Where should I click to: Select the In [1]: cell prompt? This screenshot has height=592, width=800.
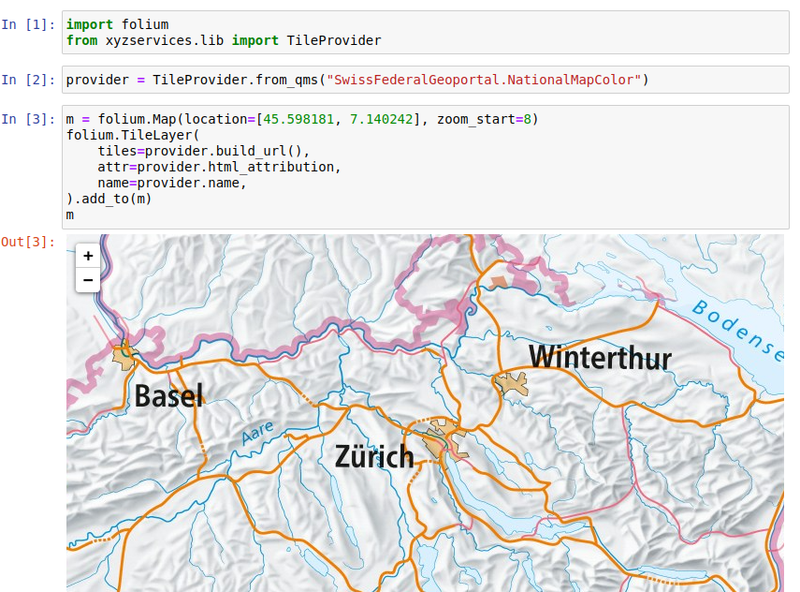click(28, 24)
